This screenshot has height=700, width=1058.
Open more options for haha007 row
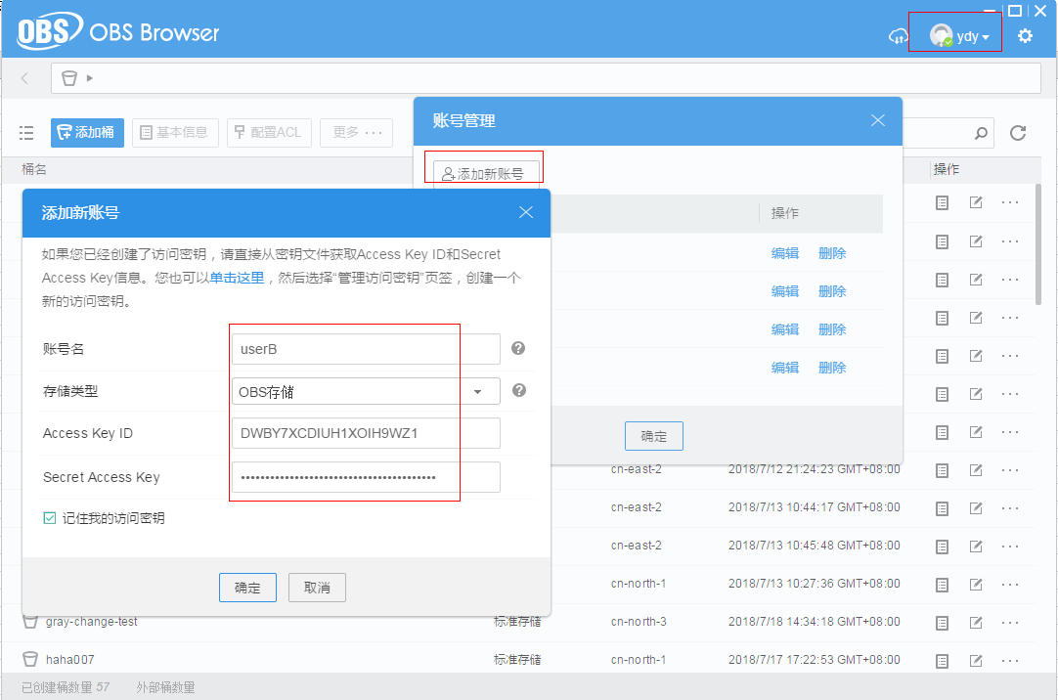click(x=1010, y=661)
